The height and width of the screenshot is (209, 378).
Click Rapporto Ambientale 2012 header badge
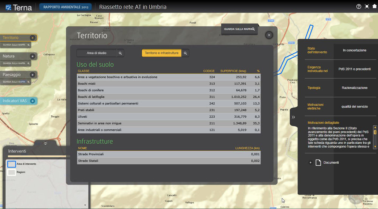tap(65, 7)
